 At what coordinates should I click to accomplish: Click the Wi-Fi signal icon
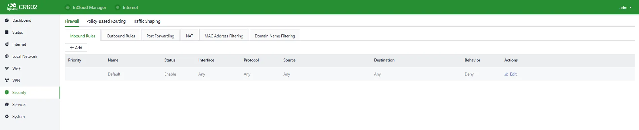[7, 69]
